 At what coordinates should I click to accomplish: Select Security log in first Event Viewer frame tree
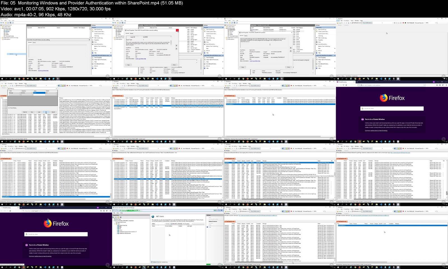7,32
